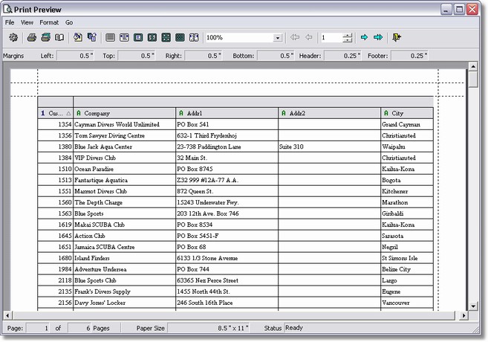Image resolution: width=488 pixels, height=342 pixels.
Task: Increase page number with spinner up arrow
Action: pos(347,34)
